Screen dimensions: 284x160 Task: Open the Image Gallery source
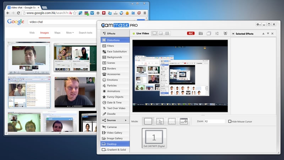click(115, 138)
